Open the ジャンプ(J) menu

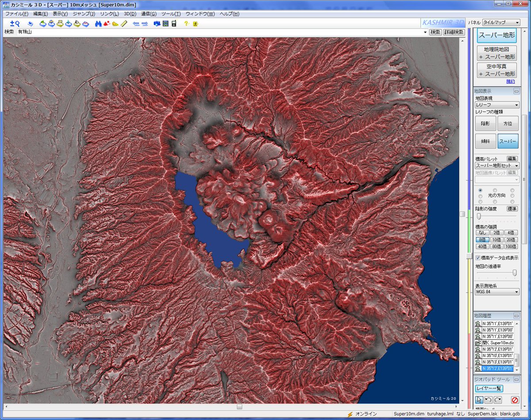click(84, 14)
